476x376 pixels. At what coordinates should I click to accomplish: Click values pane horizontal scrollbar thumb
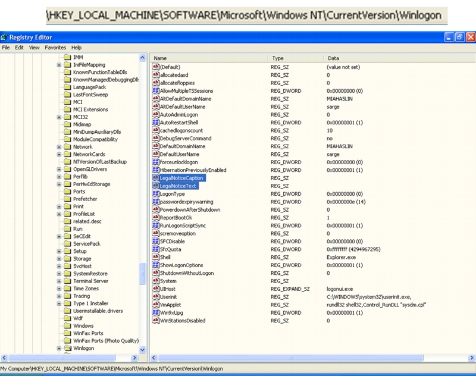coord(290,358)
